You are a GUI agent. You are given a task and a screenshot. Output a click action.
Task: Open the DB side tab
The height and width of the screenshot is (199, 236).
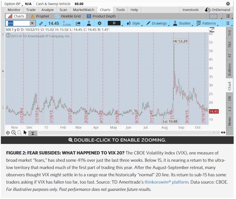(229, 98)
